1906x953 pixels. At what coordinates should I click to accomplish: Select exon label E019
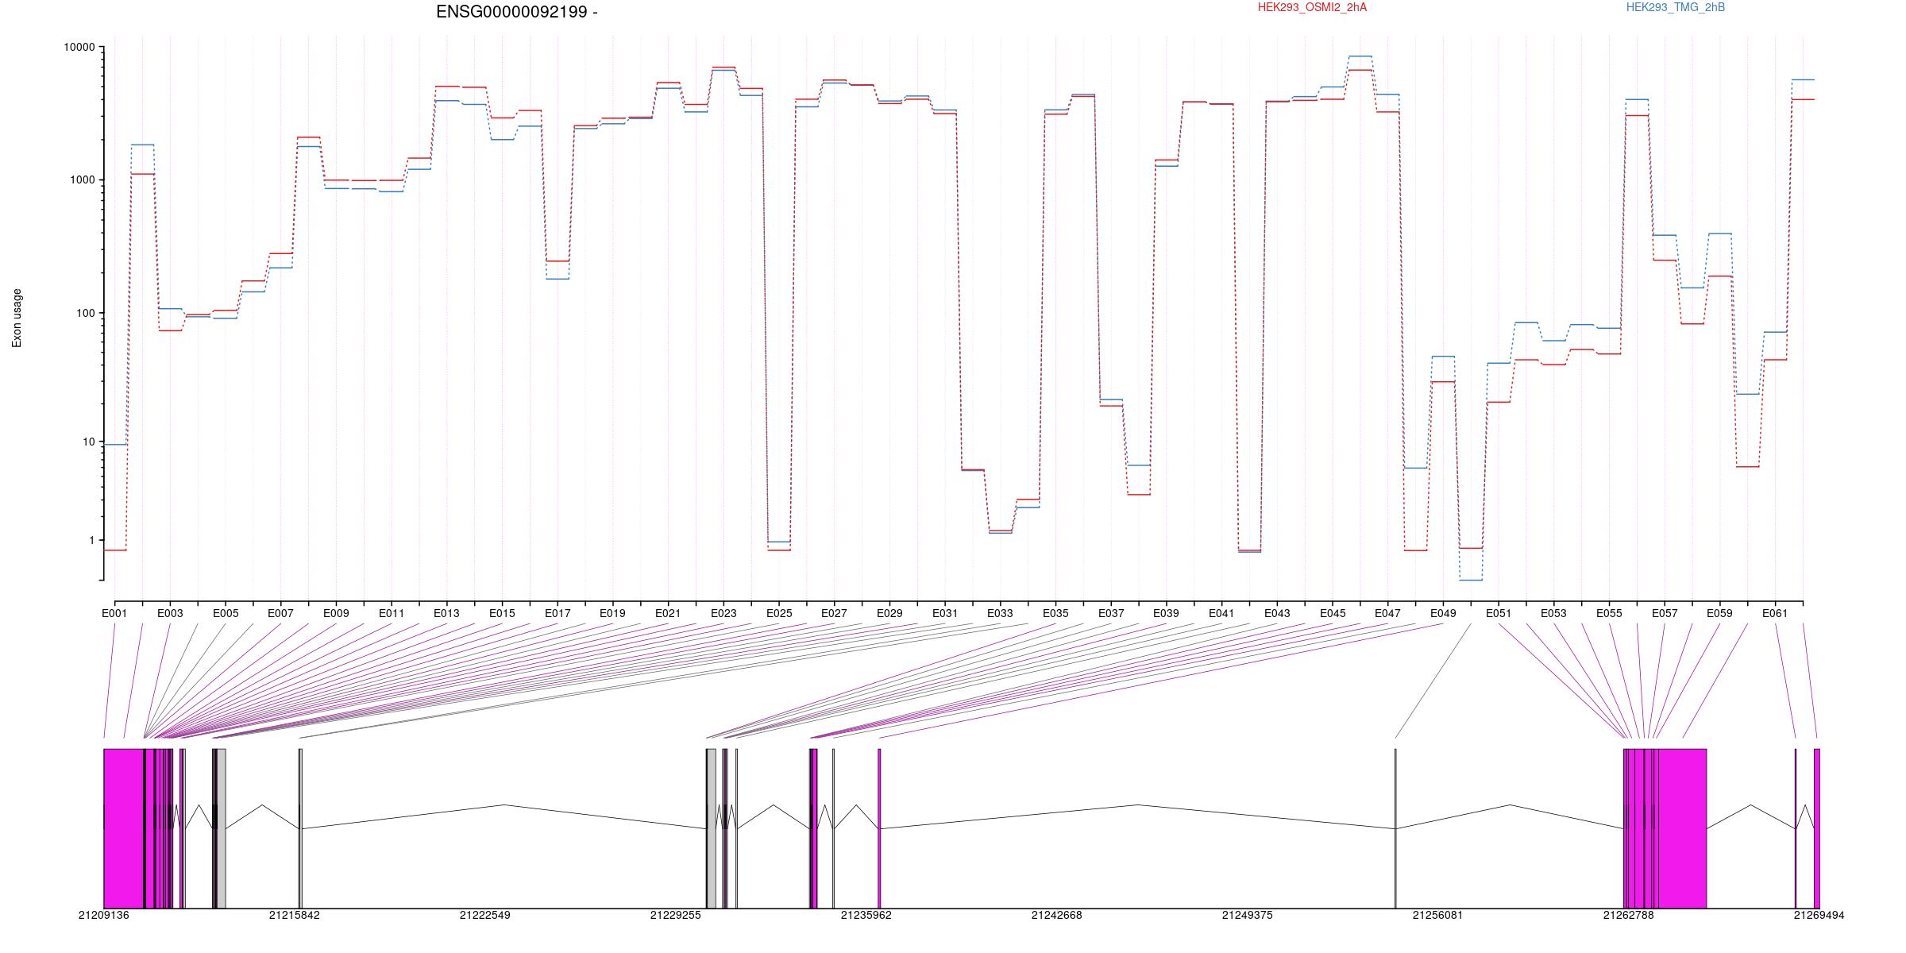click(612, 613)
